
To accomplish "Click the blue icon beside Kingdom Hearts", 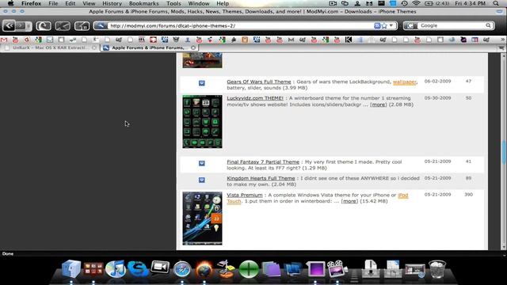I will 202,180.
